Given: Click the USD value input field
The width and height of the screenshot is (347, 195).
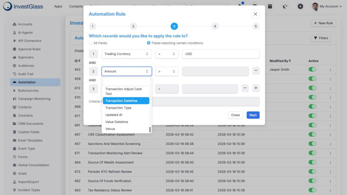Looking at the screenshot, I should pos(221,54).
